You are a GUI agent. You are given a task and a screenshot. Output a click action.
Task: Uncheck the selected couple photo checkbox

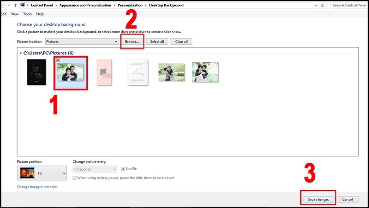[x=59, y=60]
